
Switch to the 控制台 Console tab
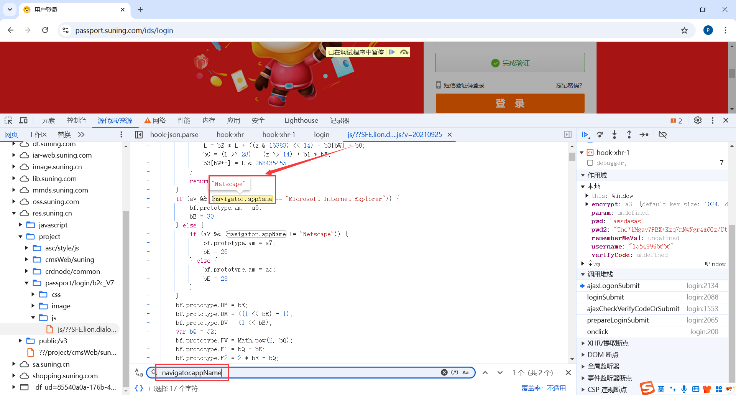click(x=76, y=120)
